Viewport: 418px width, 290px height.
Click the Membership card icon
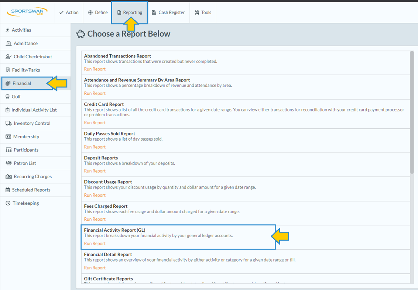tap(8, 137)
